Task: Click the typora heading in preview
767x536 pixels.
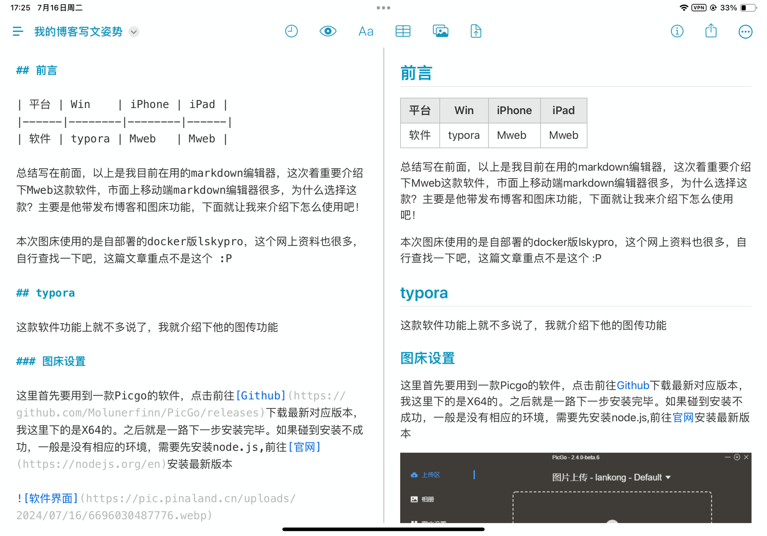Action: coord(424,292)
